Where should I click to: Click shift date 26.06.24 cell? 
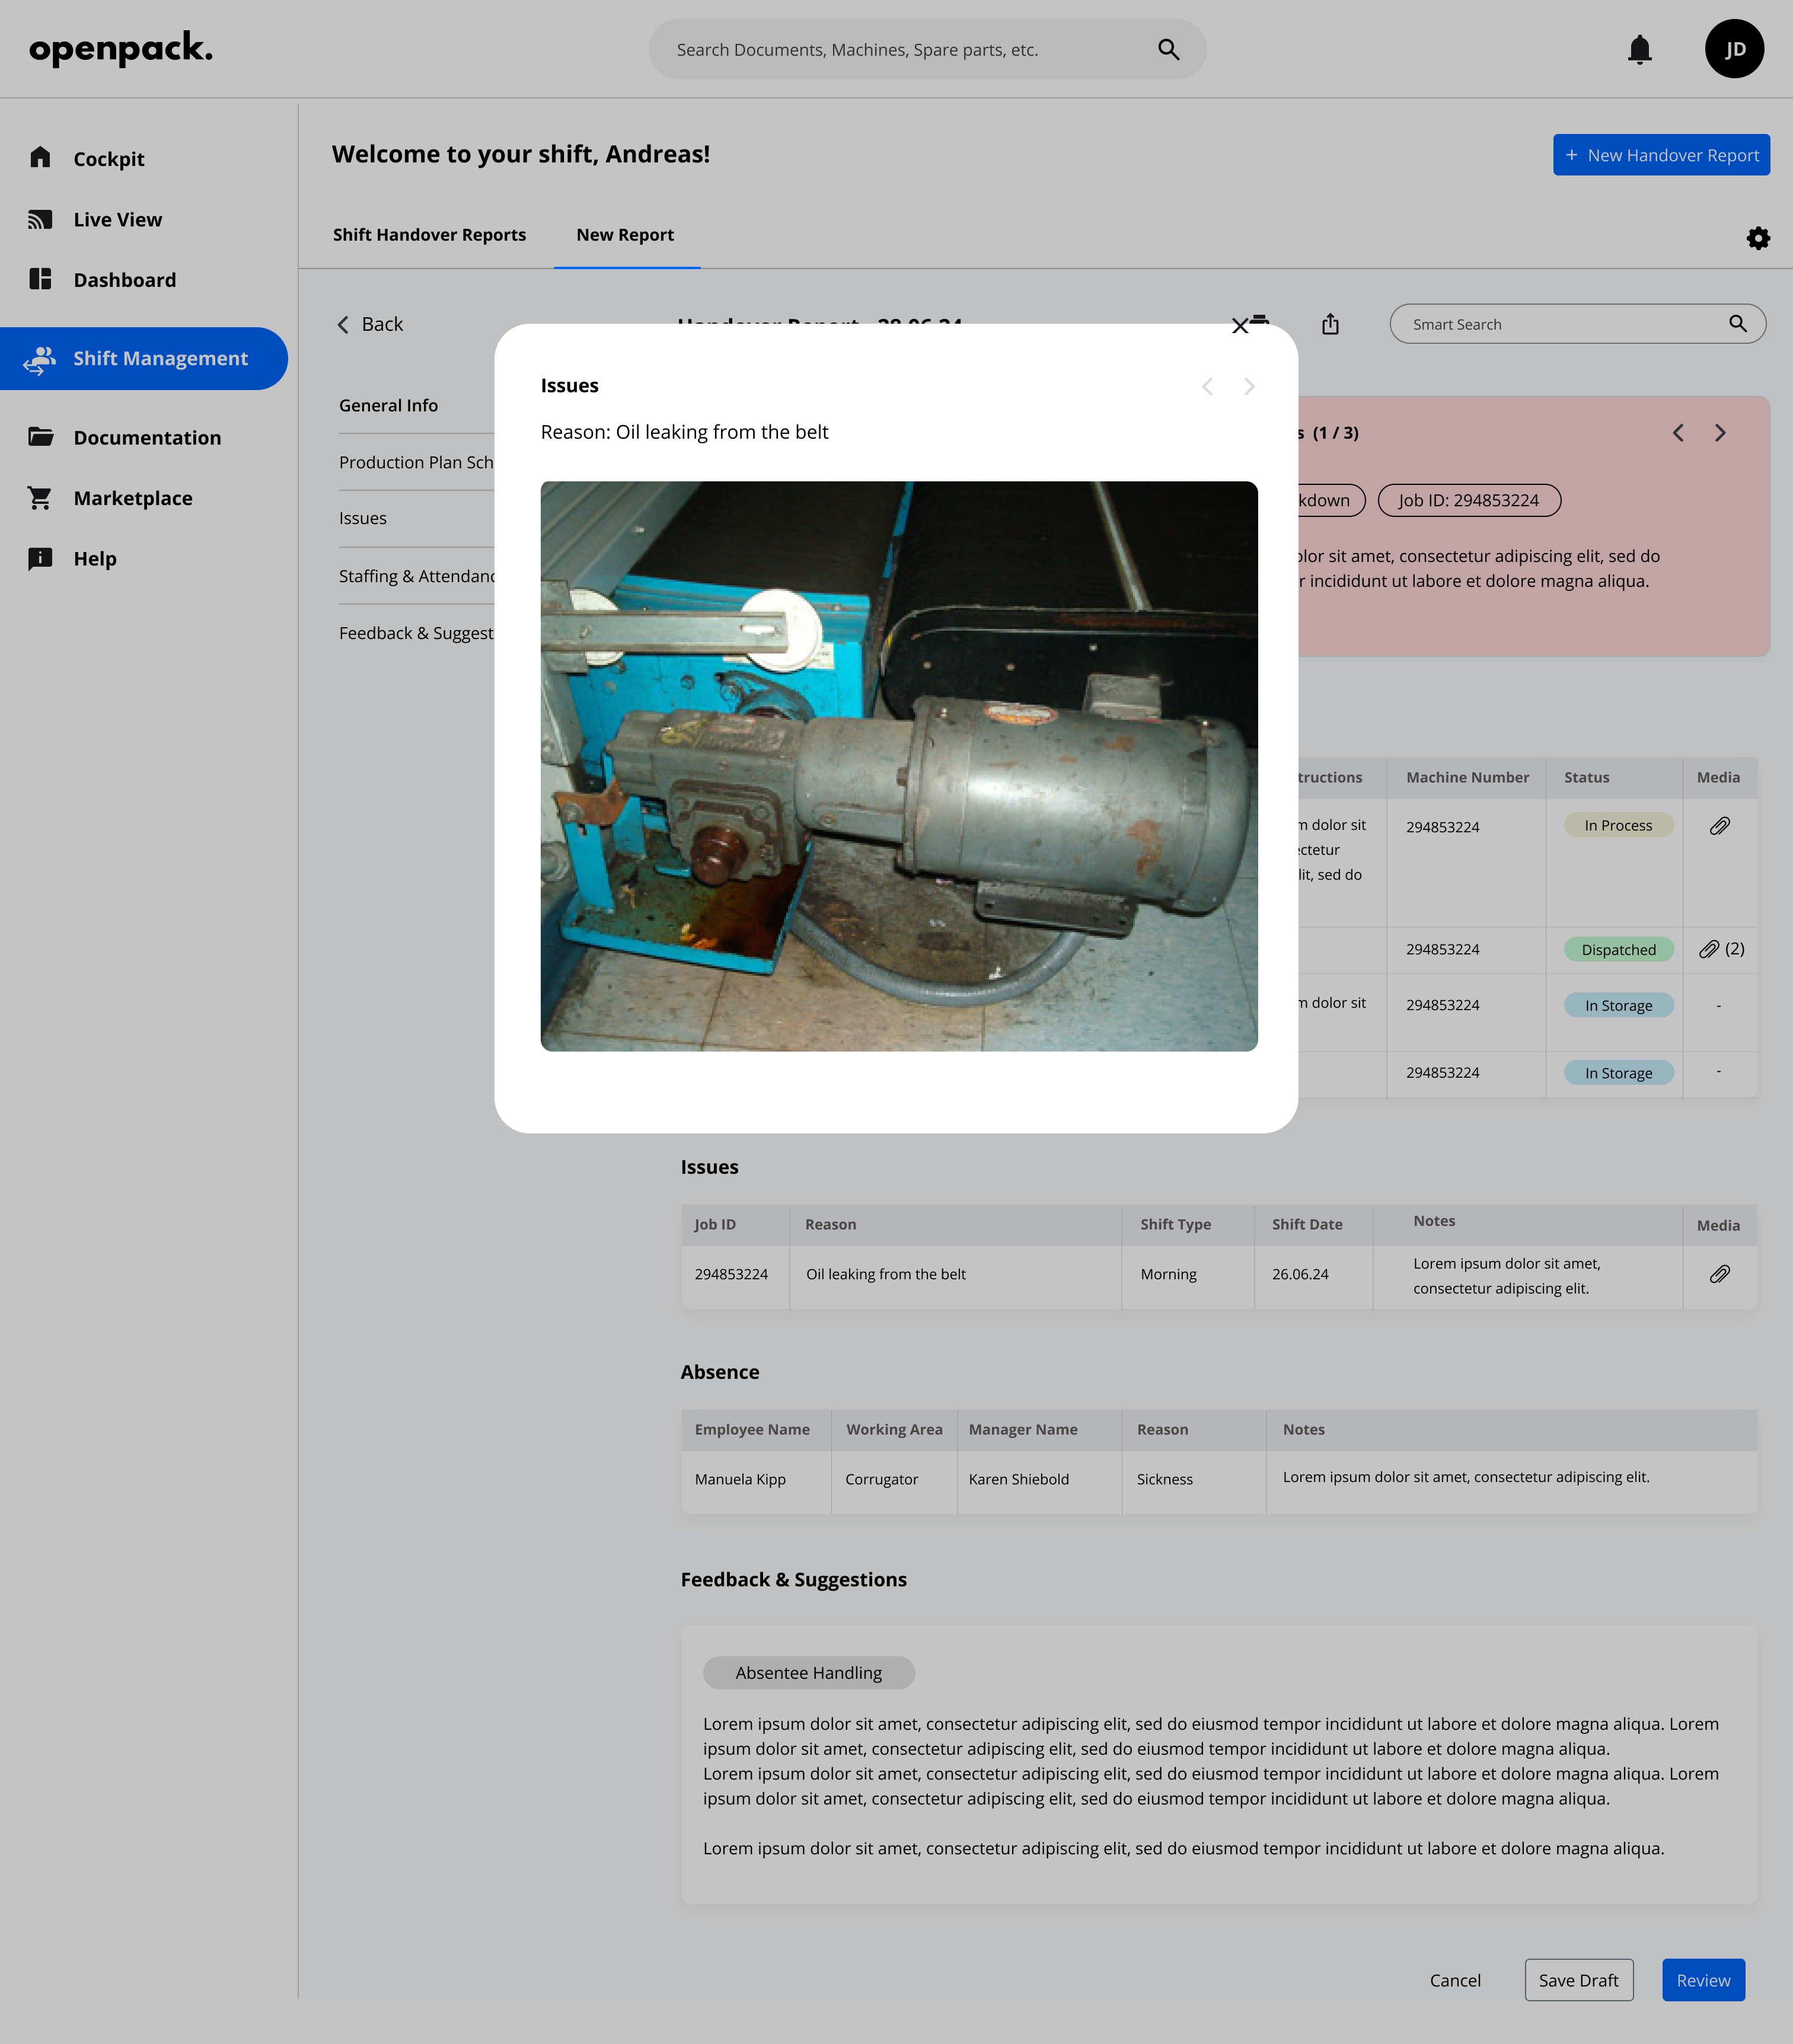click(x=1300, y=1274)
